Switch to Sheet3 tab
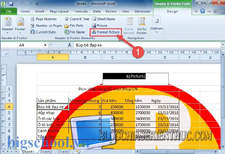The height and width of the screenshot is (154, 225). (64, 152)
